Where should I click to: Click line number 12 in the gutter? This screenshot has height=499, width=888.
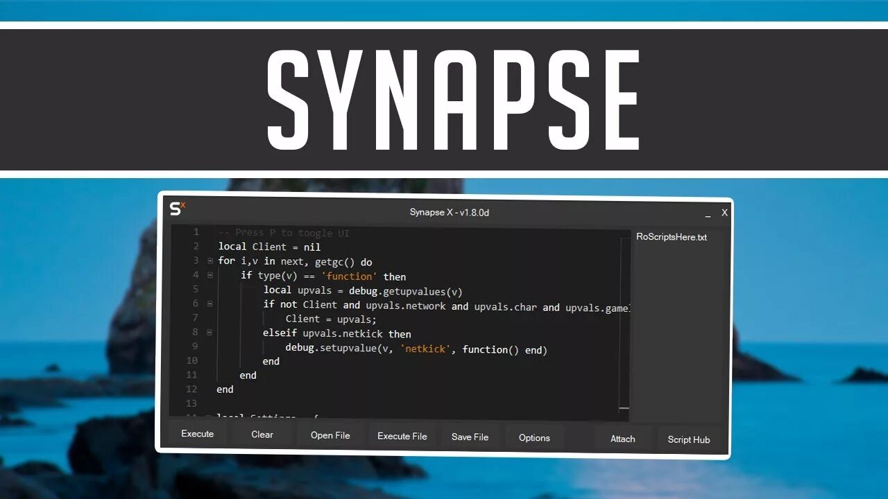pos(191,389)
